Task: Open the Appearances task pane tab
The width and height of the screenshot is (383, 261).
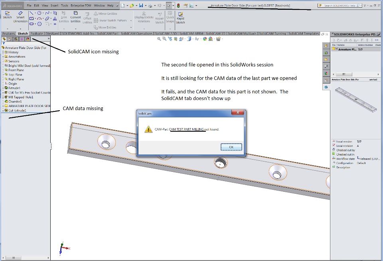Action: coord(326,73)
